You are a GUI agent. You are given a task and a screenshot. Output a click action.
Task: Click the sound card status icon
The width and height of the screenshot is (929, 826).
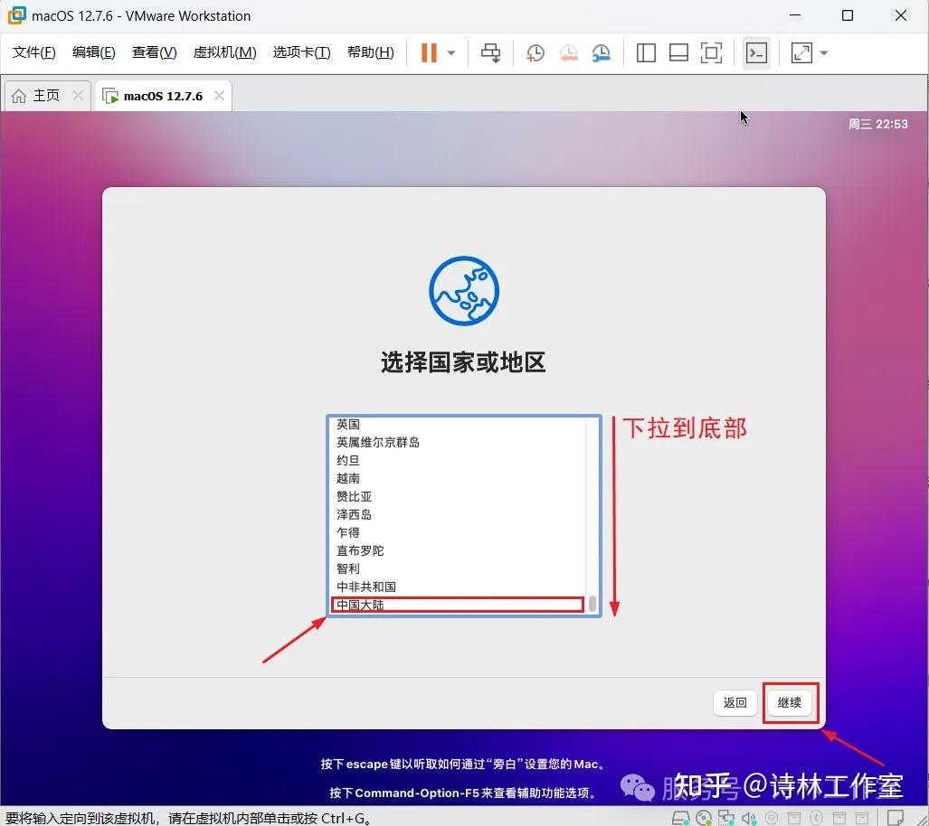[749, 818]
